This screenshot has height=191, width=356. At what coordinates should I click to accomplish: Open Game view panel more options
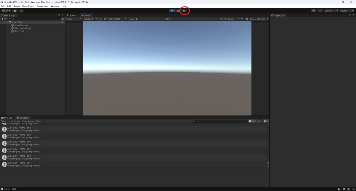click(267, 15)
